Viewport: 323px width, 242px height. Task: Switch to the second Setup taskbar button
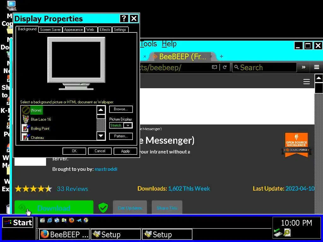tap(167, 234)
